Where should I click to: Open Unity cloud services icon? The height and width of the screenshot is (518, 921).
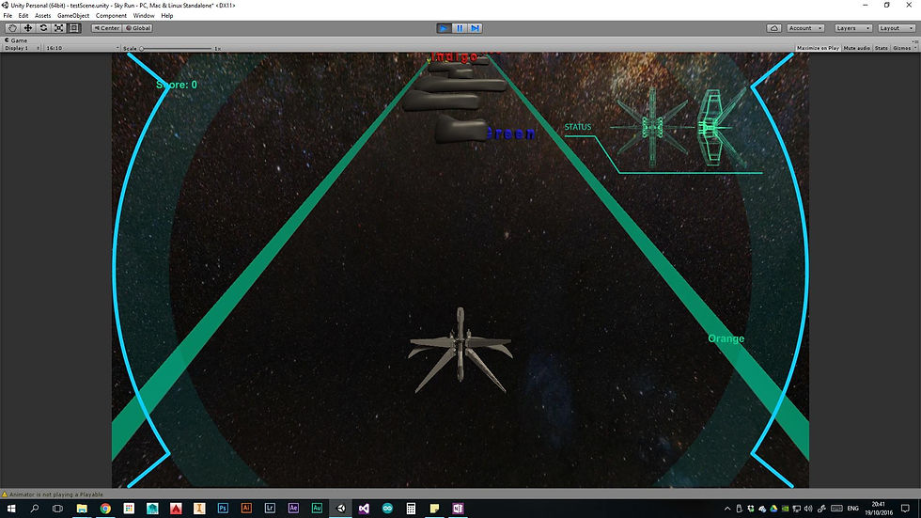pyautogui.click(x=774, y=28)
